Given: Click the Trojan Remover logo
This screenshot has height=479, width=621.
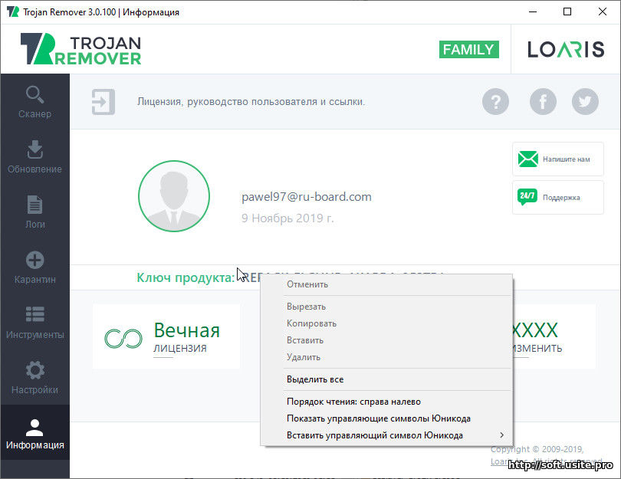Looking at the screenshot, I should [x=80, y=49].
